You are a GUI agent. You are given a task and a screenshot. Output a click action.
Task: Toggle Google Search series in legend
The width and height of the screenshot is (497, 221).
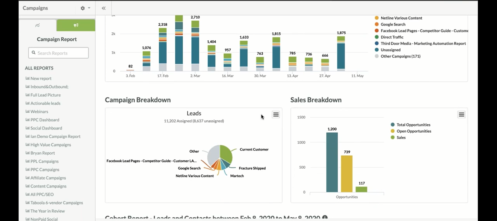tap(393, 24)
